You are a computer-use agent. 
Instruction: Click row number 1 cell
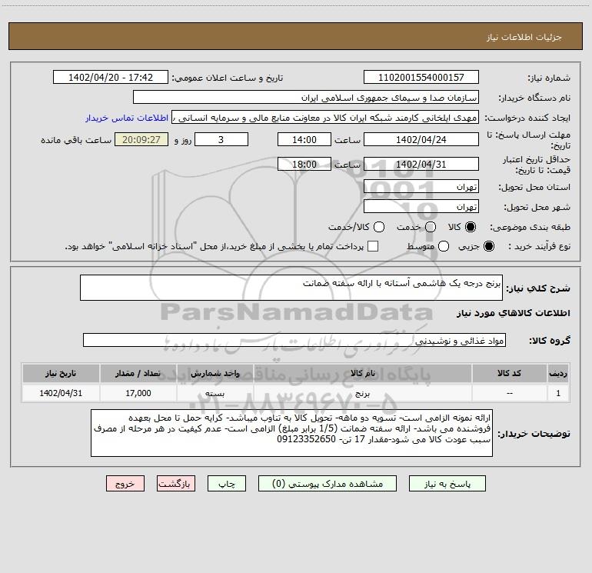558,393
